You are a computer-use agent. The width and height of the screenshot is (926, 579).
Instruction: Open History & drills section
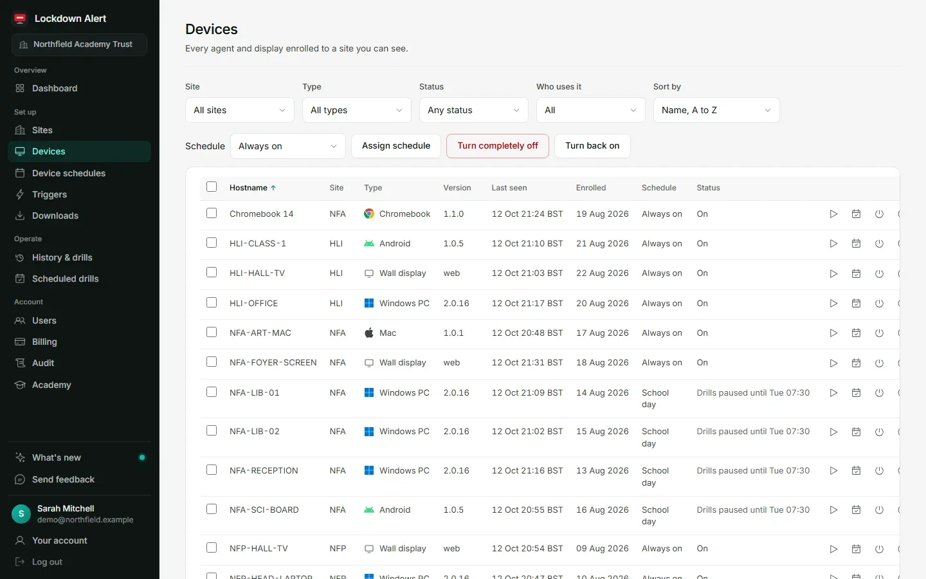tap(79, 257)
